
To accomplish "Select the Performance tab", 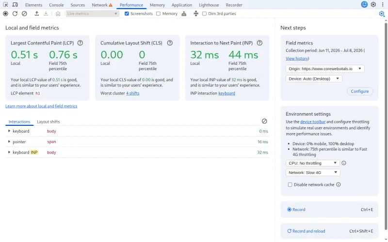I will pyautogui.click(x=131, y=5).
